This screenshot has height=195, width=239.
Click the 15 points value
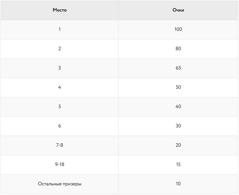178,164
